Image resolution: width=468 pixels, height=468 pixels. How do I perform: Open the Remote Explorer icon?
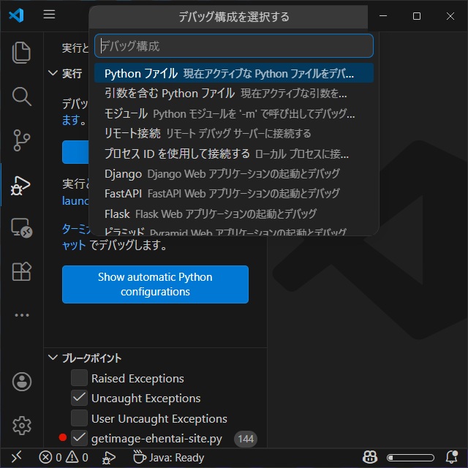(x=22, y=228)
